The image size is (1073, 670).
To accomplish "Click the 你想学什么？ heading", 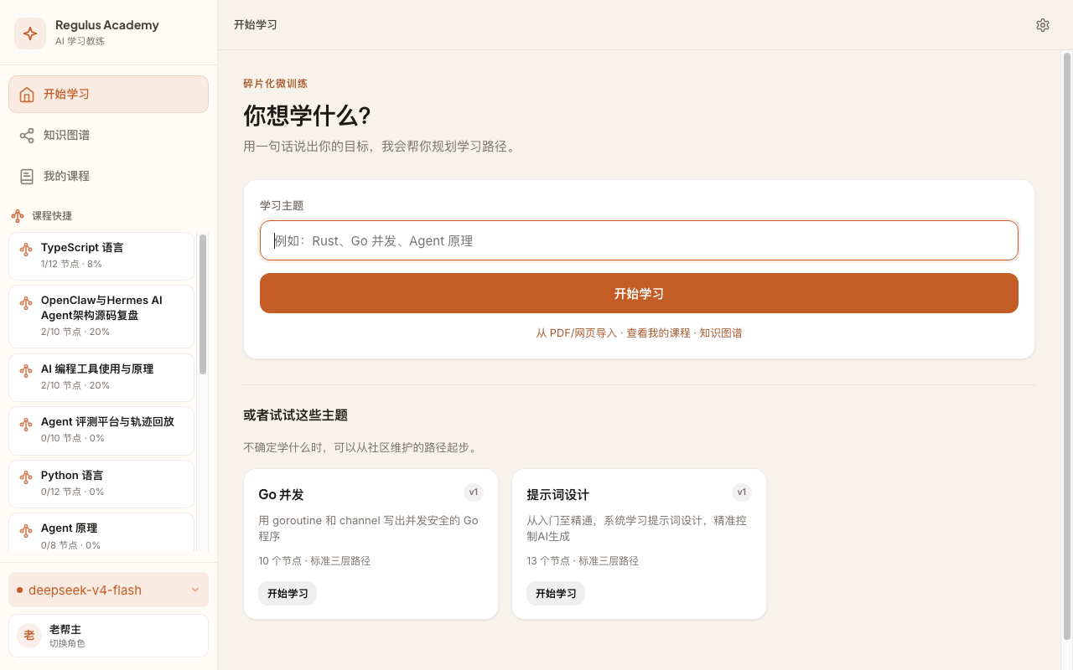I will coord(307,116).
